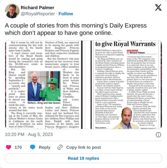This screenshot has width=167, height=168.
Task: Click the Read 19 replies button
Action: pos(83,158)
